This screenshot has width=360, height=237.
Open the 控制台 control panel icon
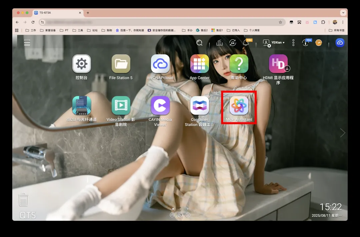81,64
